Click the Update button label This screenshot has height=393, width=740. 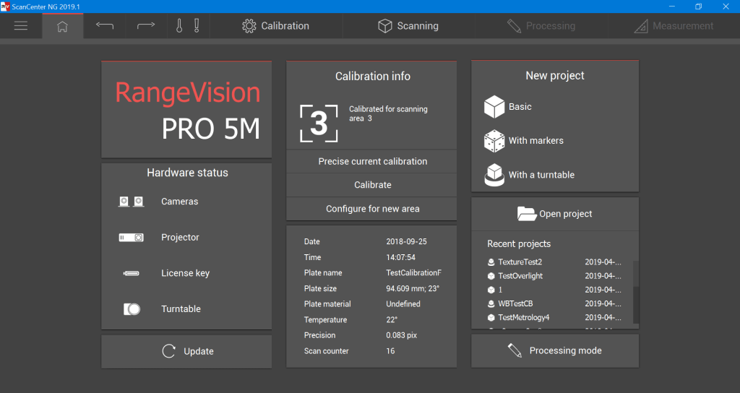click(x=199, y=352)
